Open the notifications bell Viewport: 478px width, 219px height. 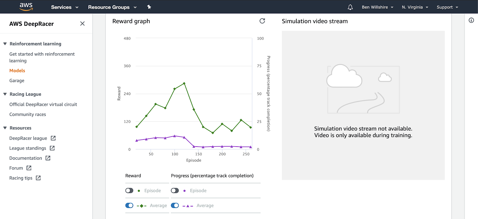coord(350,7)
